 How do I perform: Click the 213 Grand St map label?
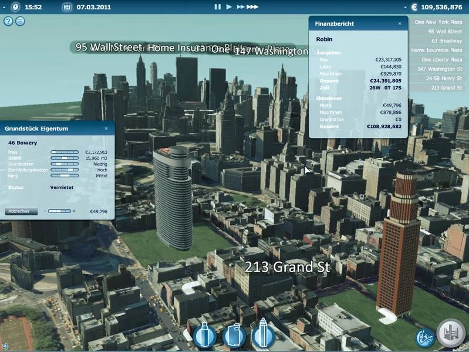click(288, 267)
